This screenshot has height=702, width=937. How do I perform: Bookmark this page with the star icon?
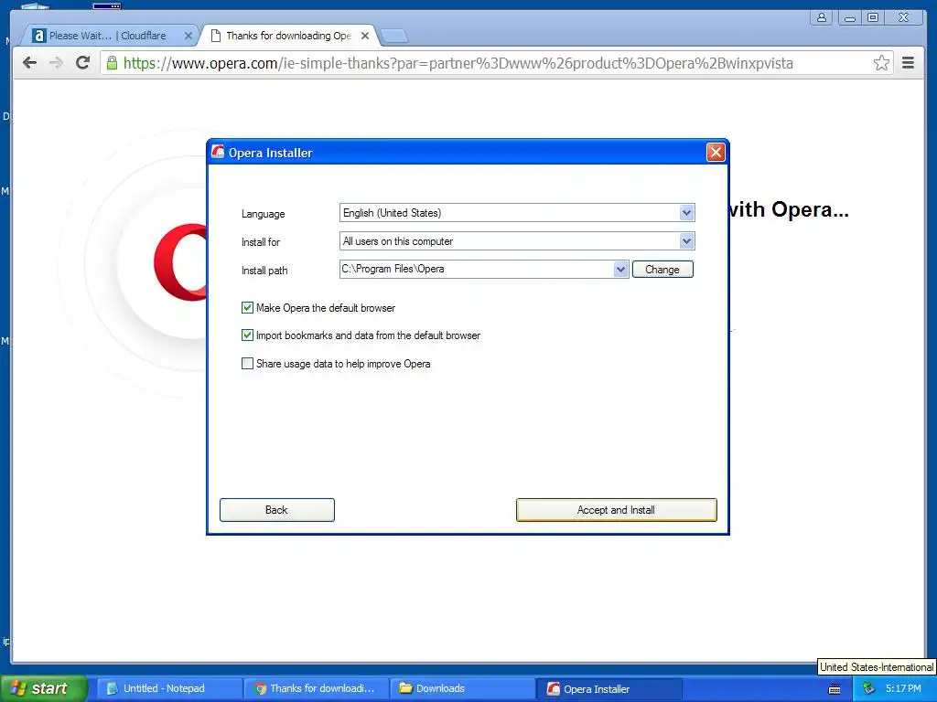(x=881, y=63)
